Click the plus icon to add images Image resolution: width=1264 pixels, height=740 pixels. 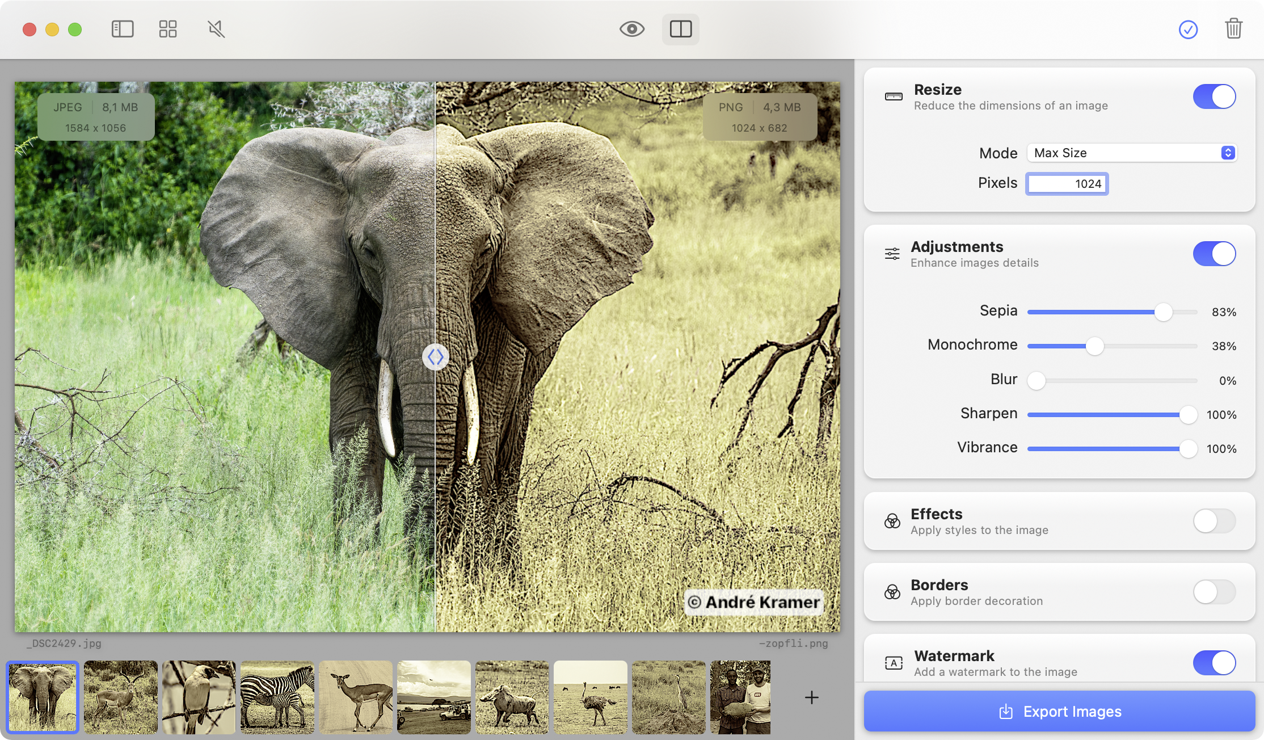coord(811,697)
